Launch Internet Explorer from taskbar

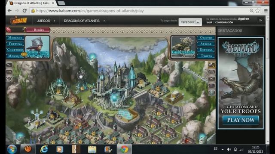tap(44, 149)
